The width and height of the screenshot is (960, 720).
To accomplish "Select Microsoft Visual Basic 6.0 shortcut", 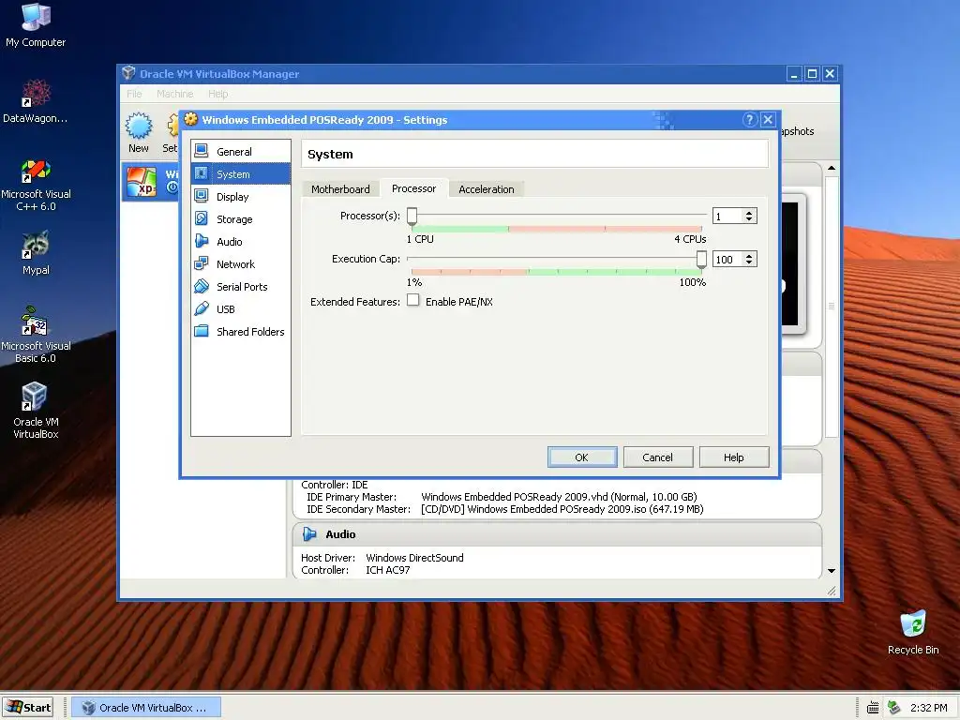I will (x=36, y=336).
